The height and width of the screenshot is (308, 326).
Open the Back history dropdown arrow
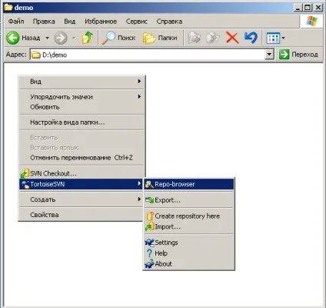[48, 38]
